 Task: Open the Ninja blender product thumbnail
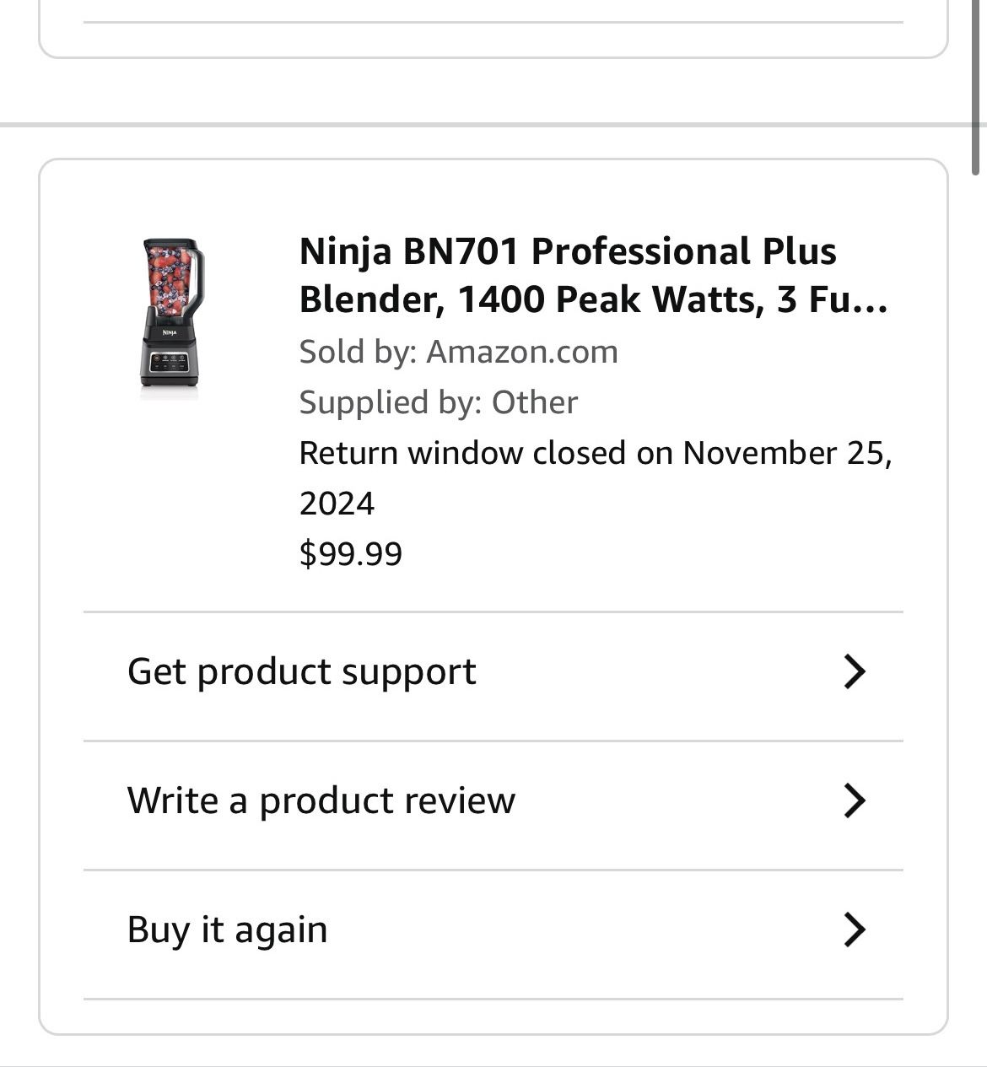[172, 313]
